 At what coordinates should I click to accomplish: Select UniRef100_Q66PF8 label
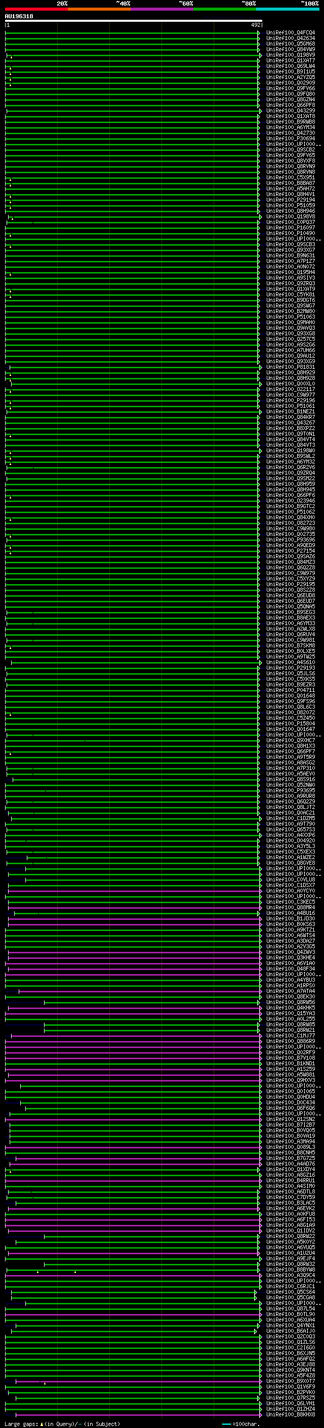(x=290, y=105)
